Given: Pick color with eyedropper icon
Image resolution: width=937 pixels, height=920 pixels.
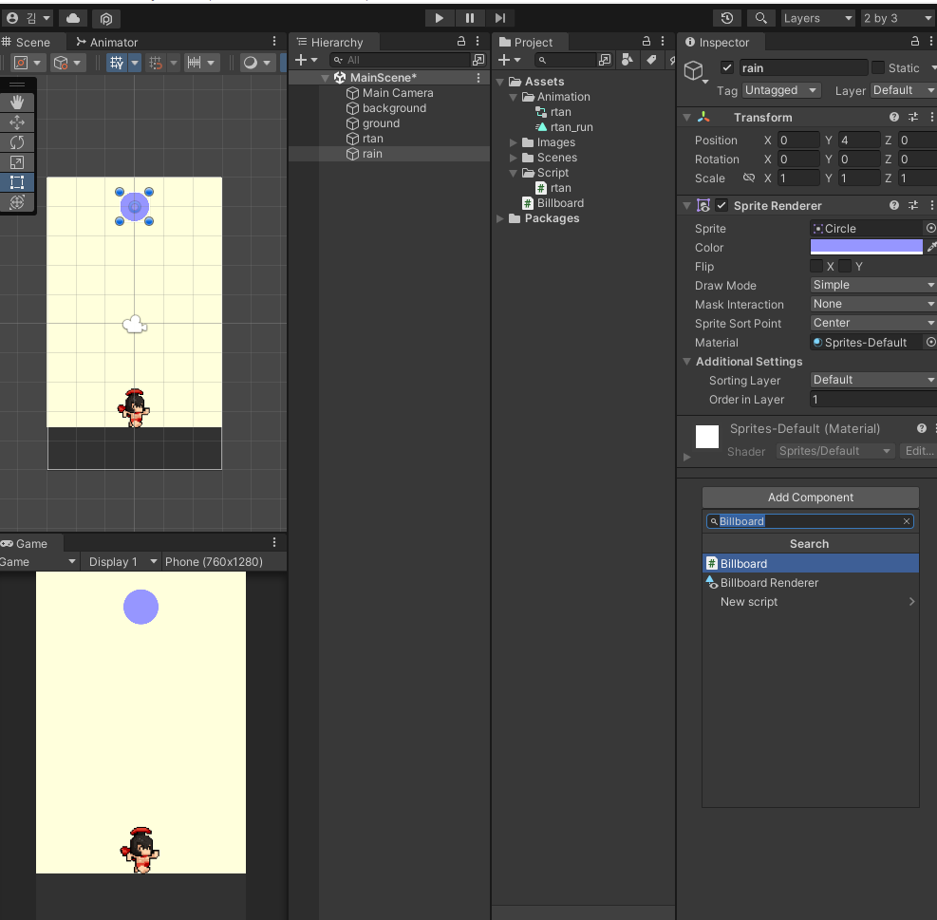Looking at the screenshot, I should [931, 247].
